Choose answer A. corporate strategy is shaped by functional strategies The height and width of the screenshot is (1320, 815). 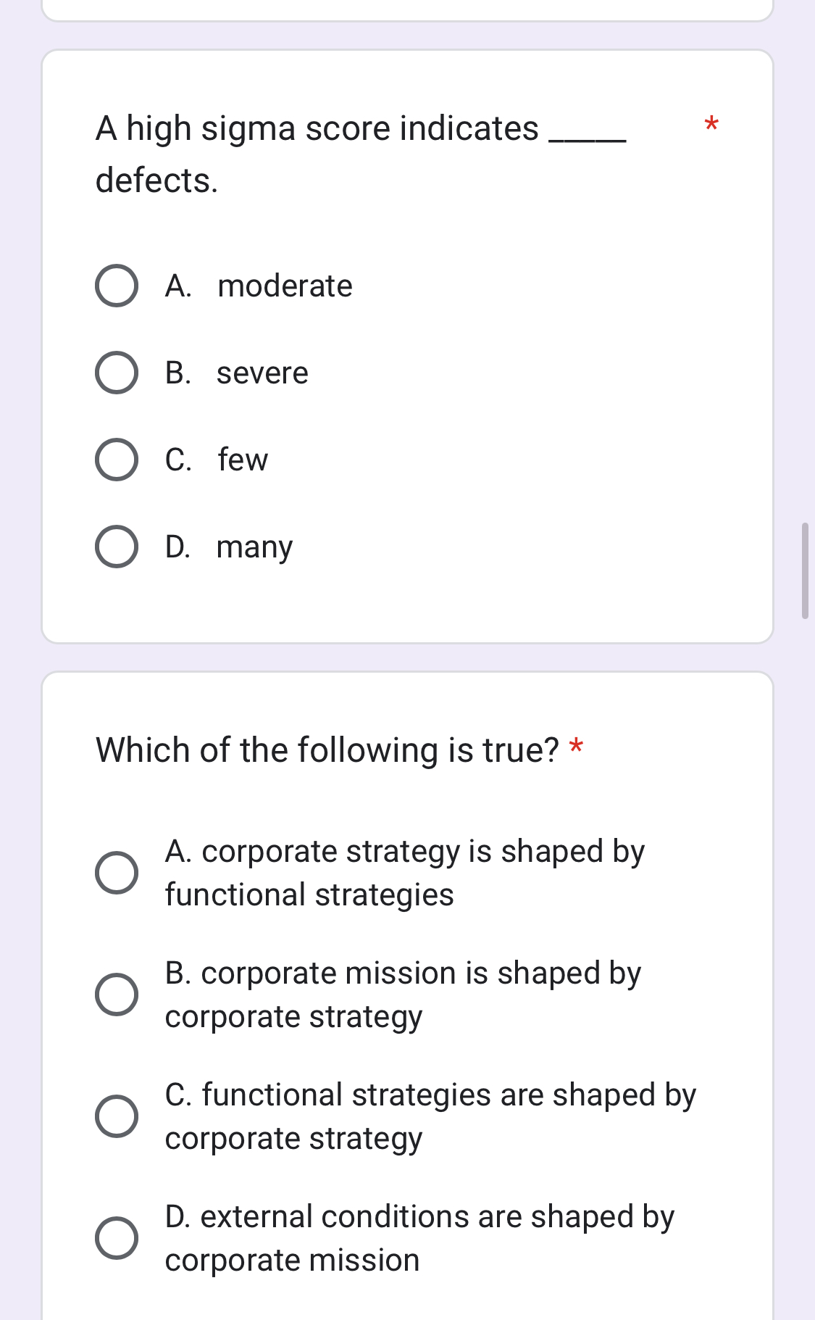[118, 871]
